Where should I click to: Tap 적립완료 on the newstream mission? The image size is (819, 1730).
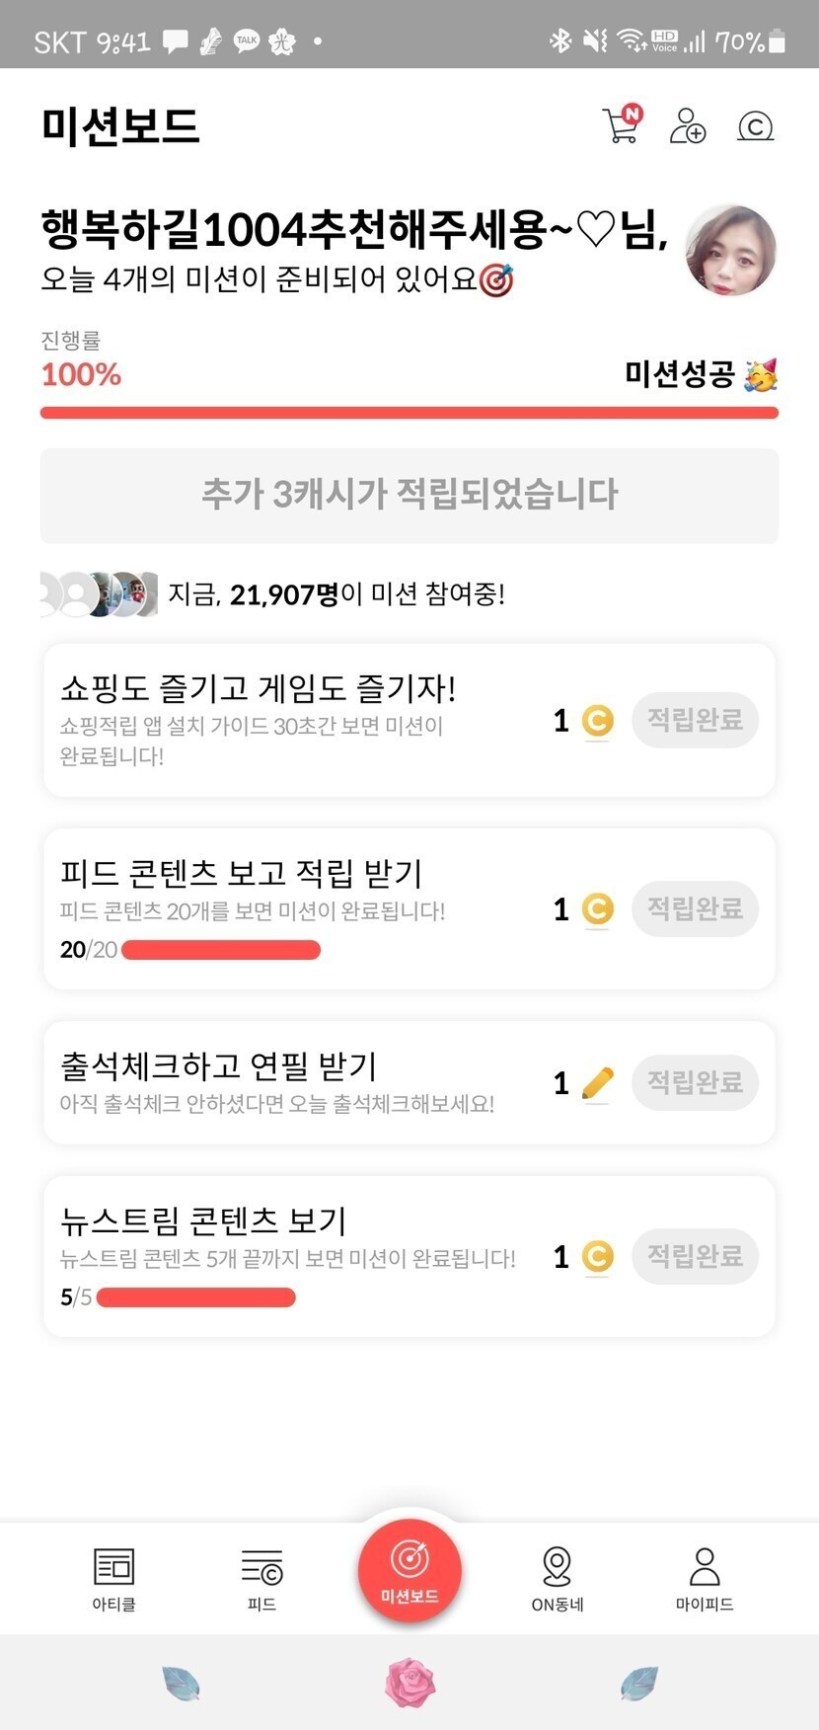pos(695,1256)
